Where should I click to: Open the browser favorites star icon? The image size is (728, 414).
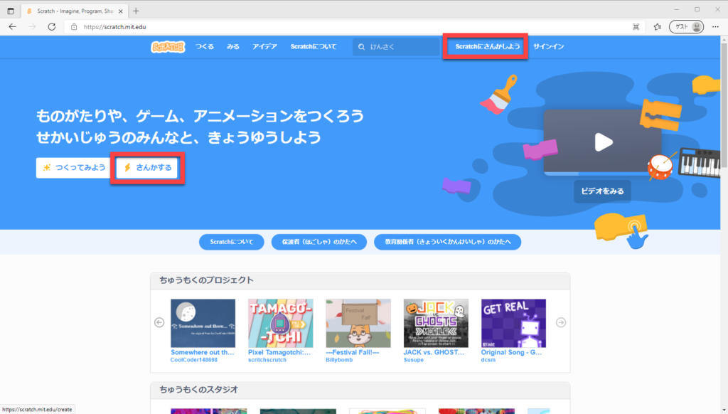(657, 26)
